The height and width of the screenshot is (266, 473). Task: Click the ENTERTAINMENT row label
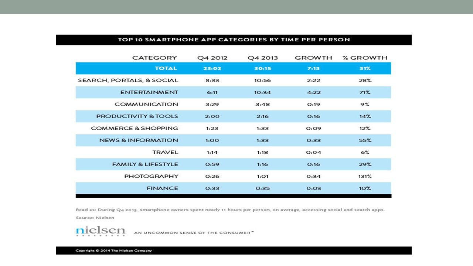[x=149, y=92]
